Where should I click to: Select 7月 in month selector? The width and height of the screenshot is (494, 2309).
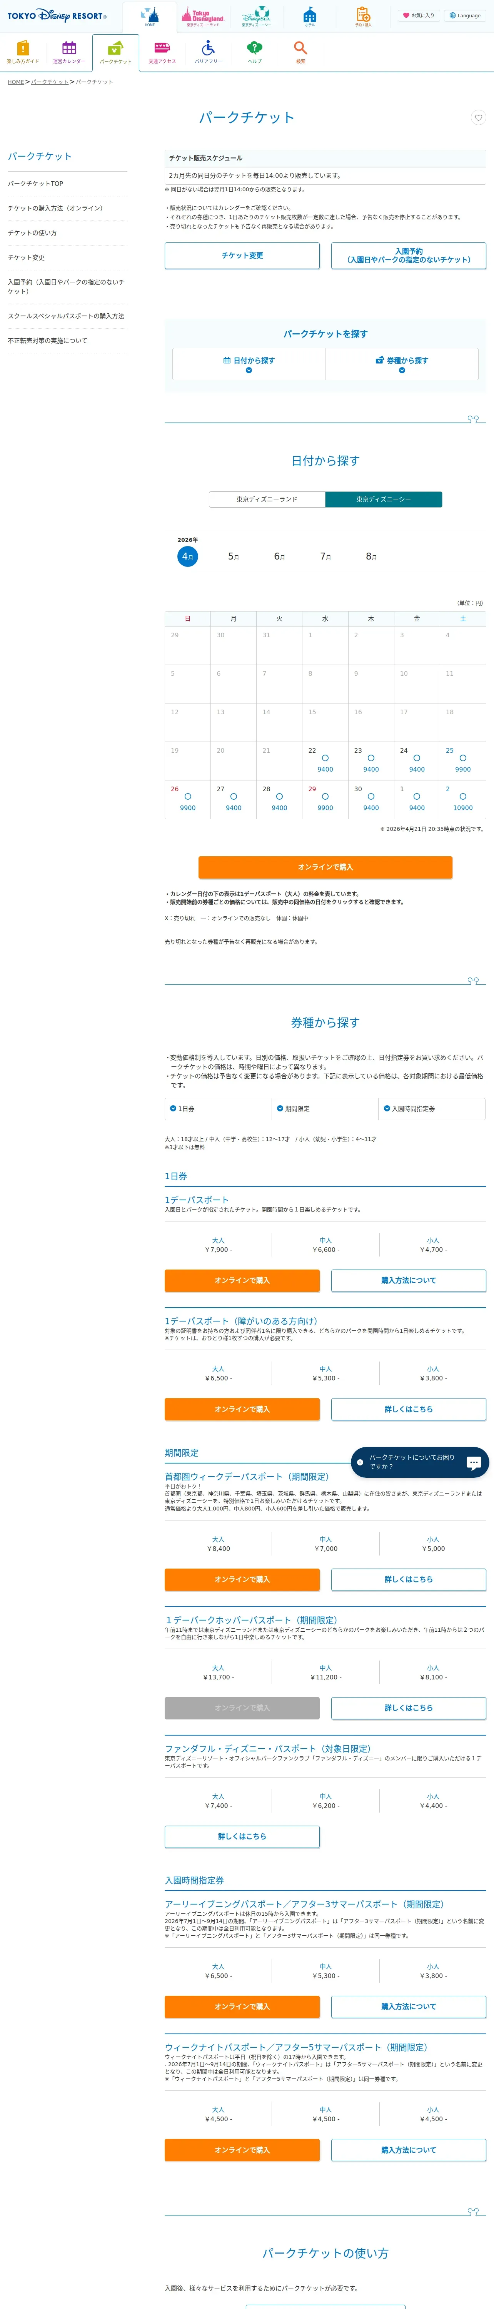[x=325, y=556]
